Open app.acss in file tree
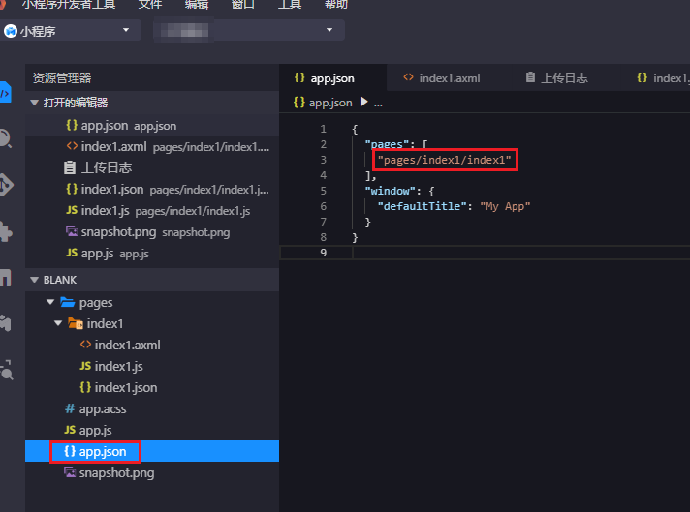The height and width of the screenshot is (512, 690). (x=152, y=409)
